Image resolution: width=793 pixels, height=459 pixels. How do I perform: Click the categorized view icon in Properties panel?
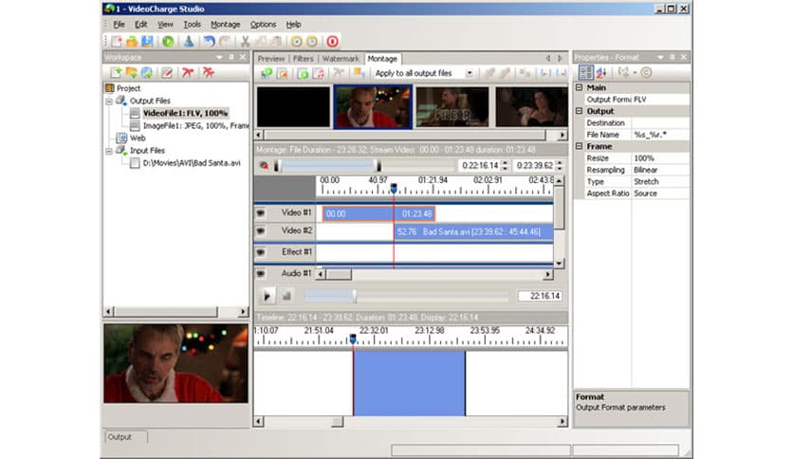point(585,73)
